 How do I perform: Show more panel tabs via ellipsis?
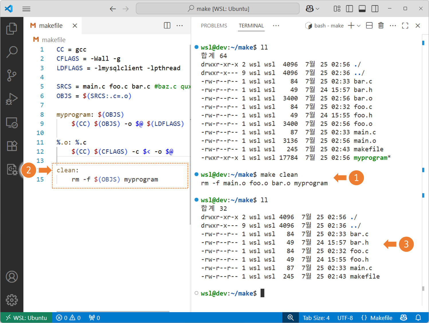tap(276, 26)
